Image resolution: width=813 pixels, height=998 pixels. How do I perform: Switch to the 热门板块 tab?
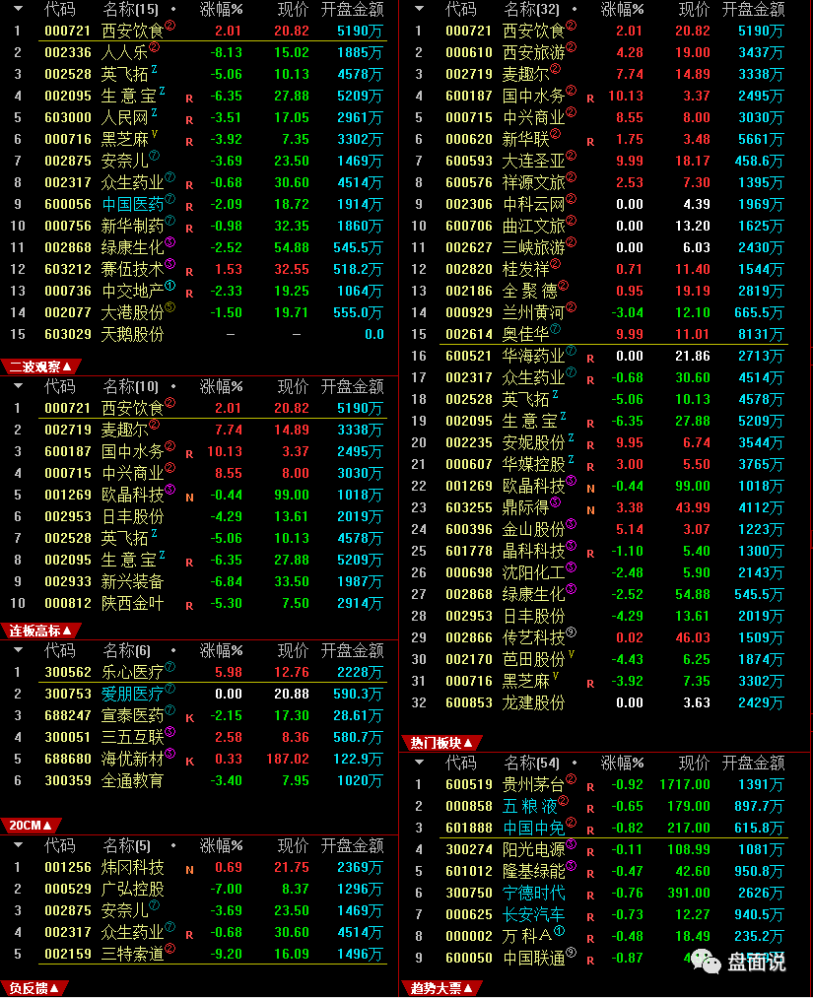(441, 743)
